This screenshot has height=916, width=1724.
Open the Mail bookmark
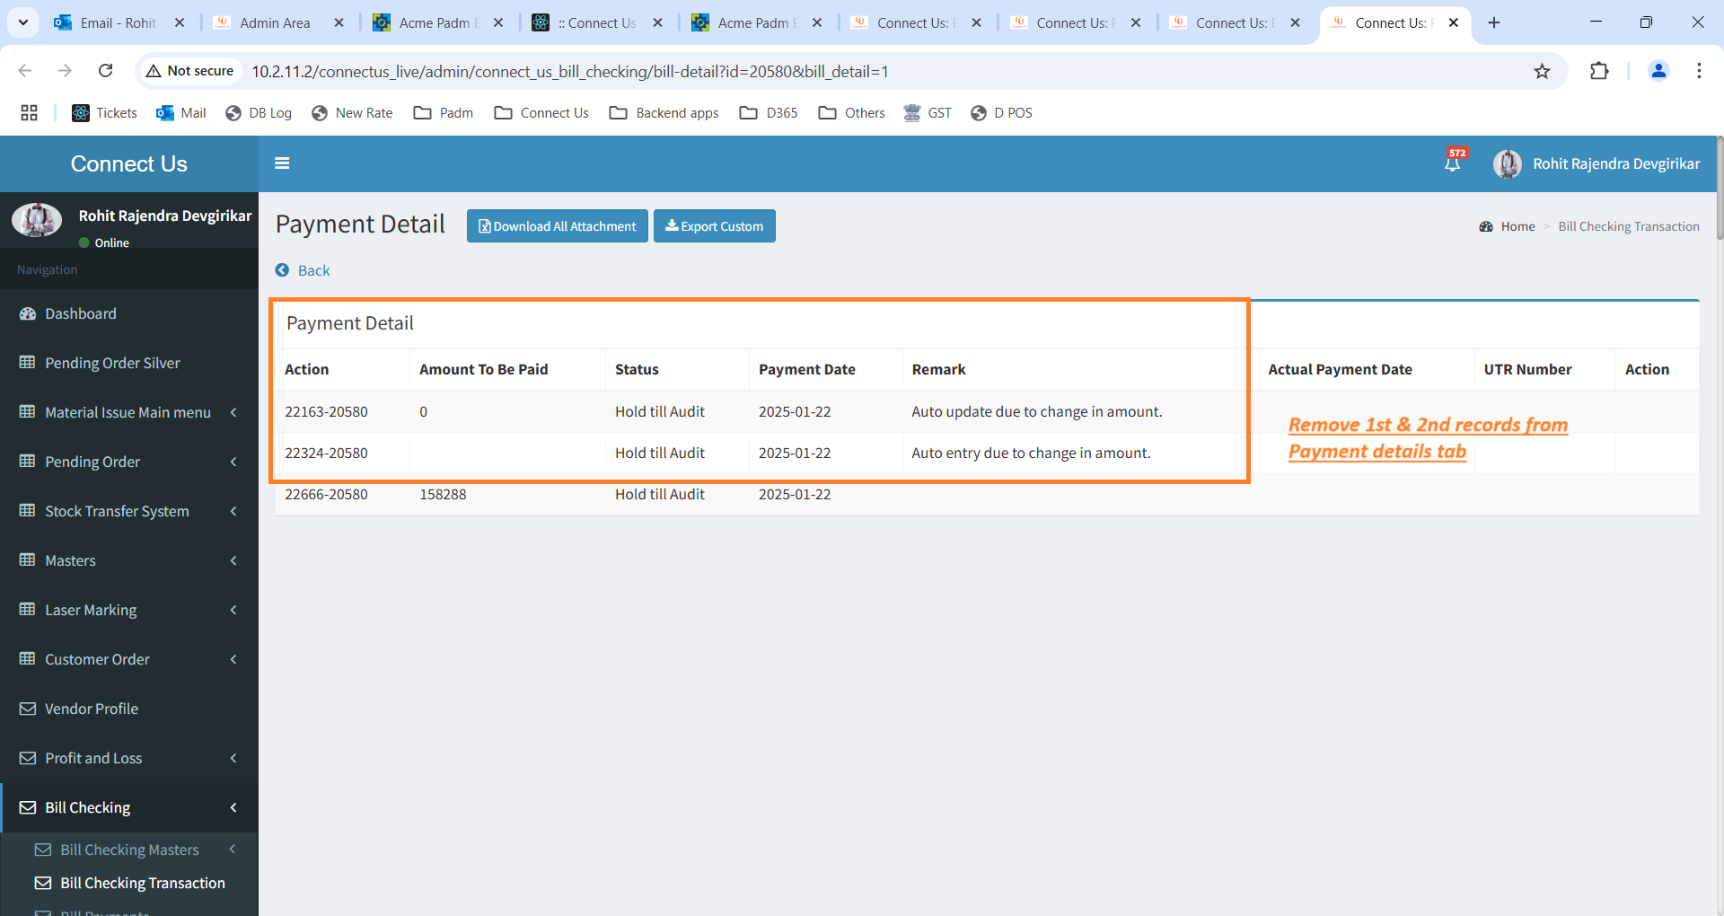pyautogui.click(x=181, y=112)
